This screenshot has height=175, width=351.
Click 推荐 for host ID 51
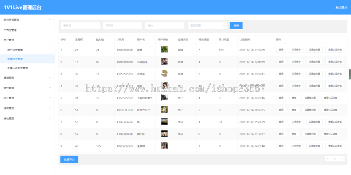point(294,110)
